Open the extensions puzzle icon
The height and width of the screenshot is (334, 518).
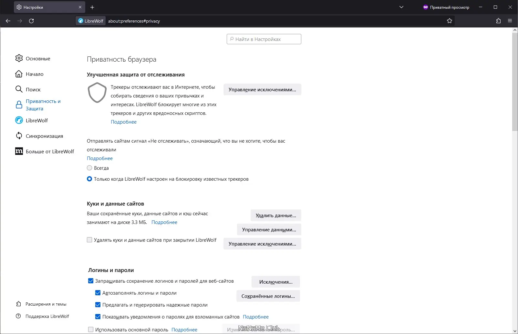click(498, 21)
